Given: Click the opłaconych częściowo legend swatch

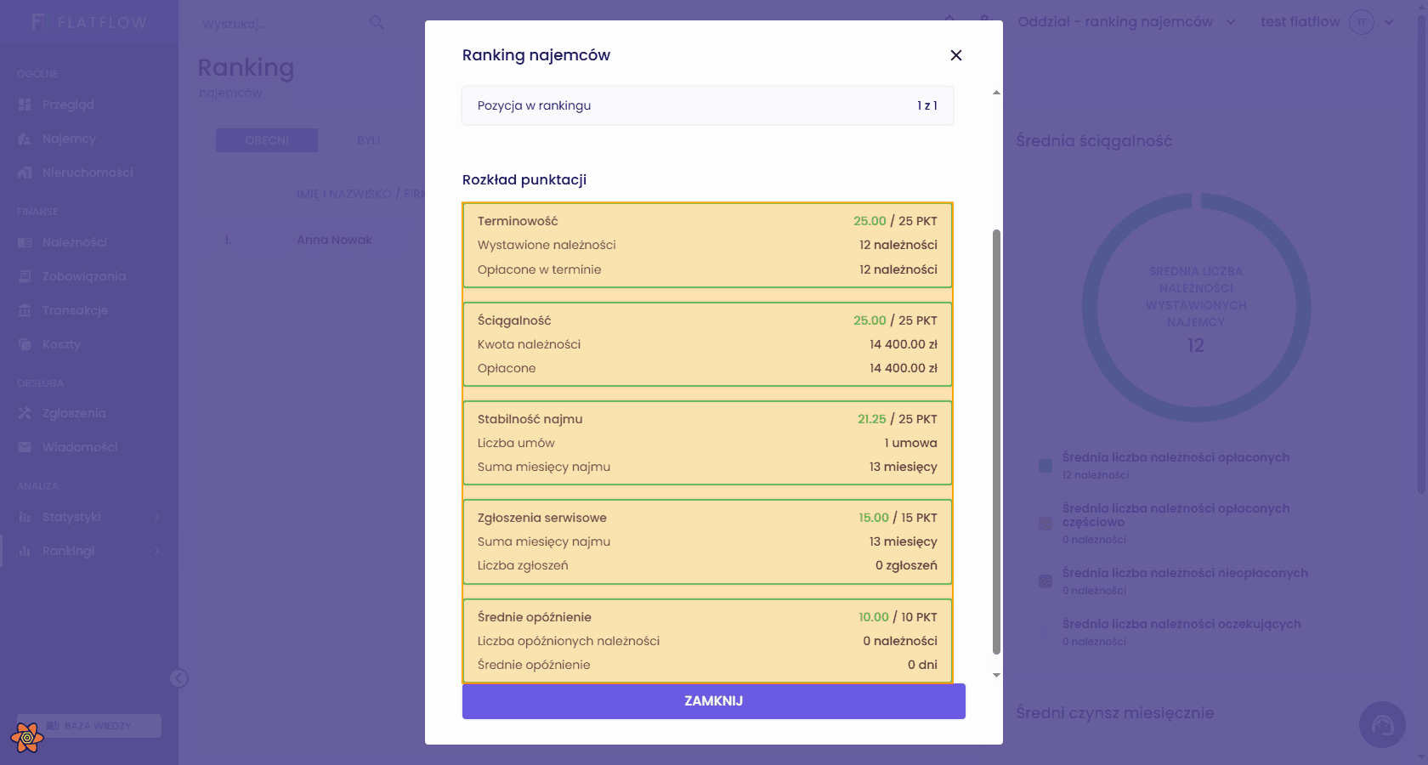Looking at the screenshot, I should click(x=1045, y=524).
